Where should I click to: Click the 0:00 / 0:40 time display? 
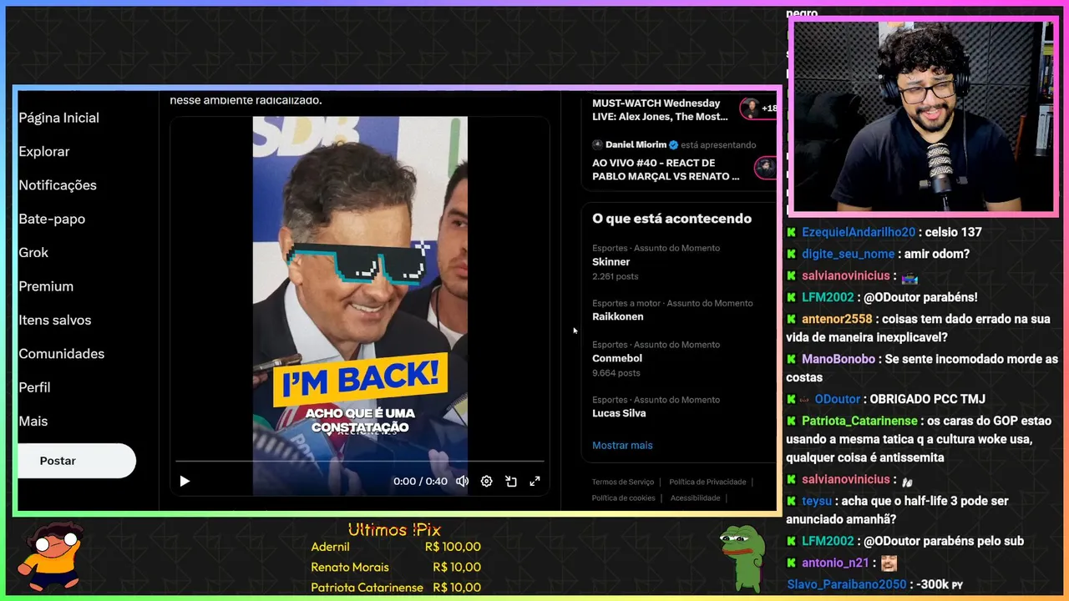click(420, 481)
